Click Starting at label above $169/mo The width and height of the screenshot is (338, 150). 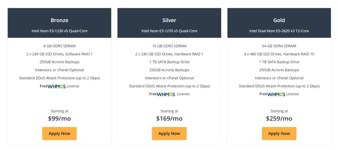point(169,111)
